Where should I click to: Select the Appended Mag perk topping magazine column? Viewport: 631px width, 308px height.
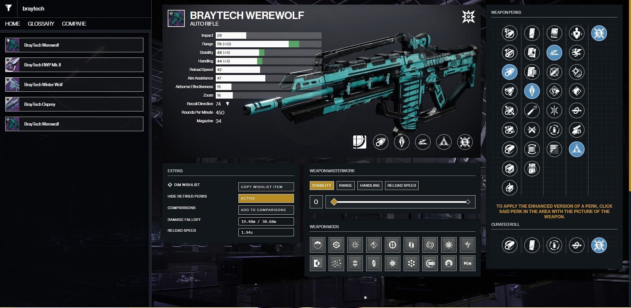pos(532,33)
